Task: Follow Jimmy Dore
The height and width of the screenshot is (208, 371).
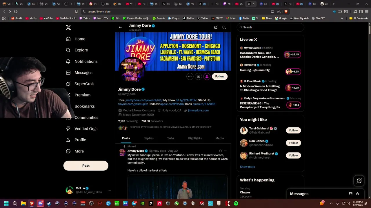Action: click(x=220, y=77)
